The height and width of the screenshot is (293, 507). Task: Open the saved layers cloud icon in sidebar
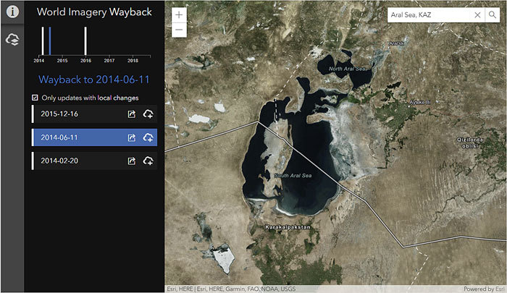pos(12,40)
